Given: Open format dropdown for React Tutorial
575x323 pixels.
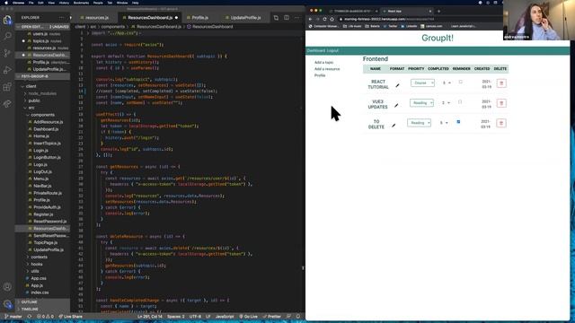Looking at the screenshot, I should pyautogui.click(x=422, y=83).
